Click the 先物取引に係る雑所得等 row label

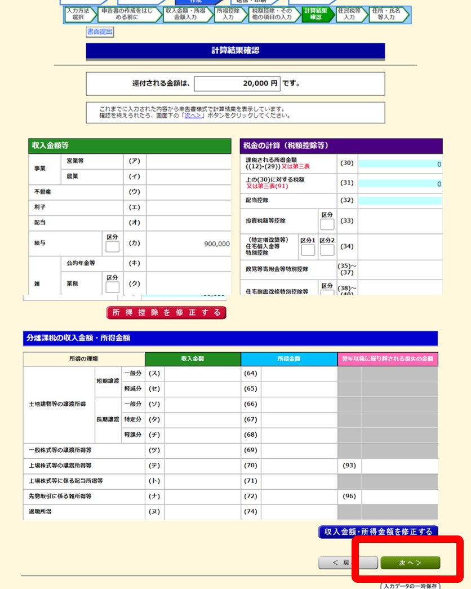point(60,496)
